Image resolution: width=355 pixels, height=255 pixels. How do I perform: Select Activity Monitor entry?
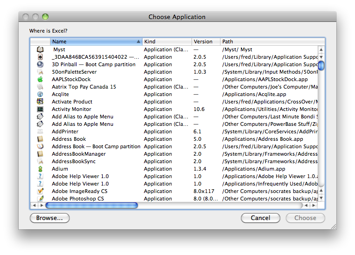coord(71,109)
